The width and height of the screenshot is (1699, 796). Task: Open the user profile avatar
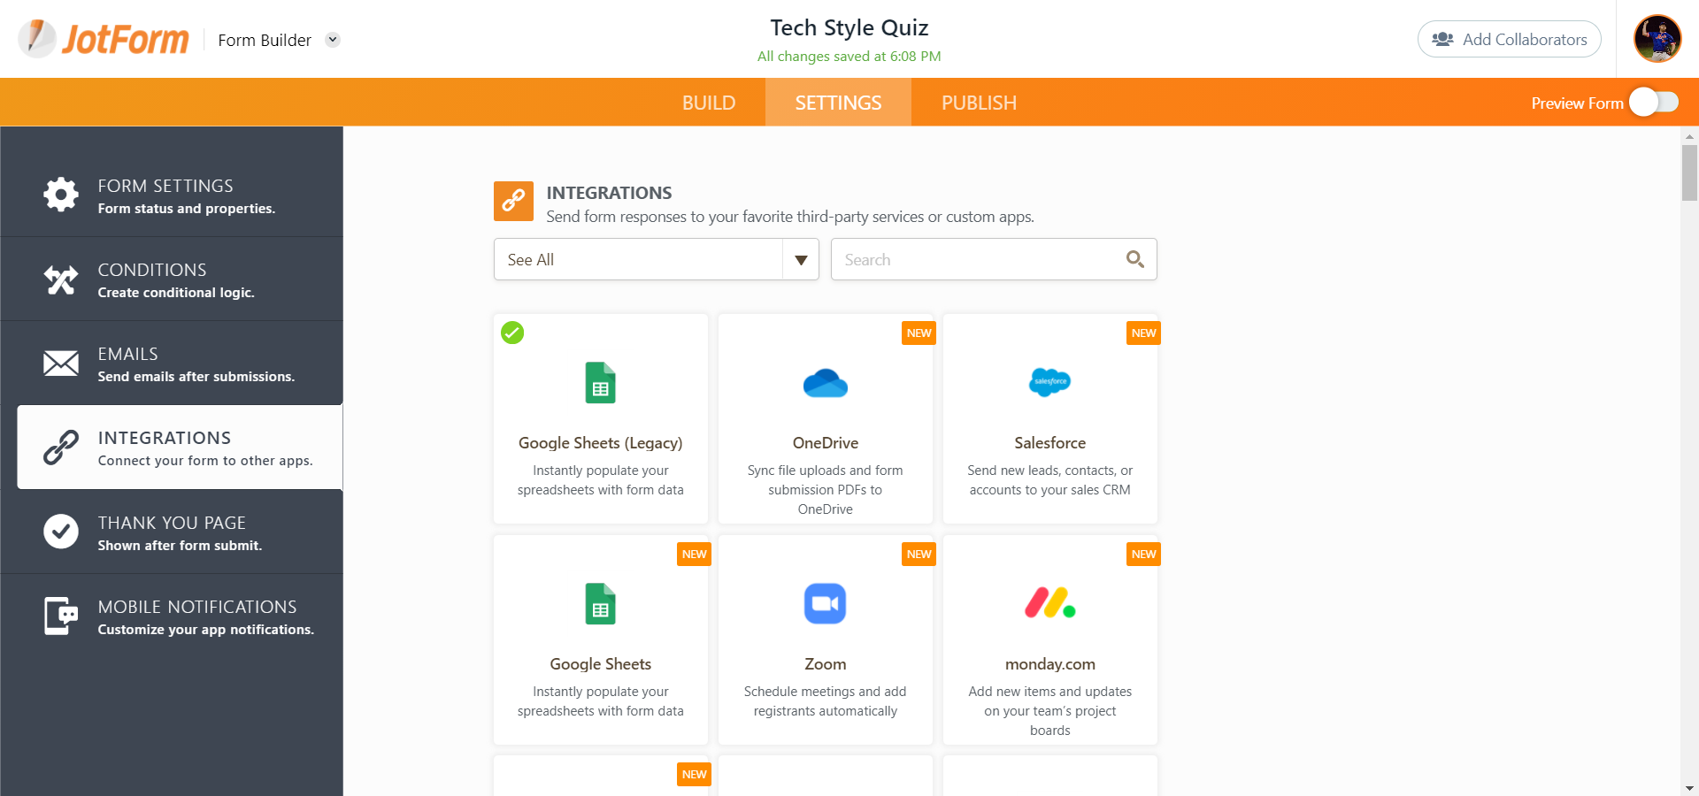point(1657,39)
